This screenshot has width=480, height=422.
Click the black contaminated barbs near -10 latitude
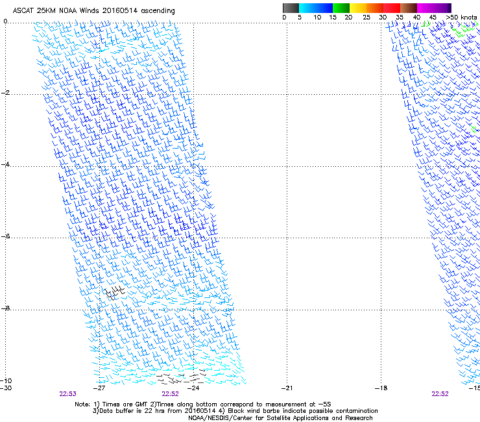(181, 378)
